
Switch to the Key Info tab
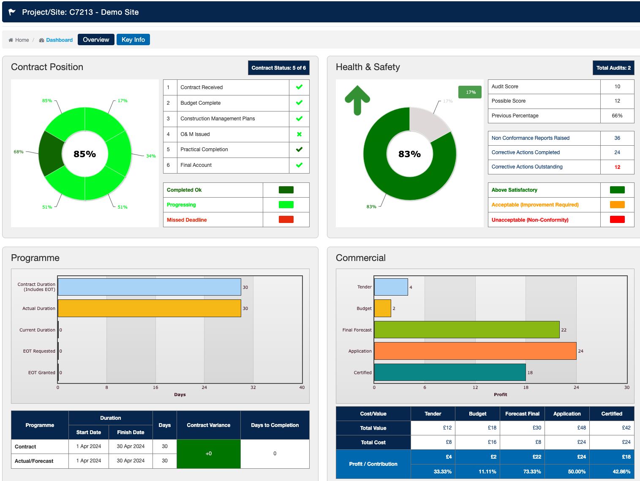click(x=133, y=40)
